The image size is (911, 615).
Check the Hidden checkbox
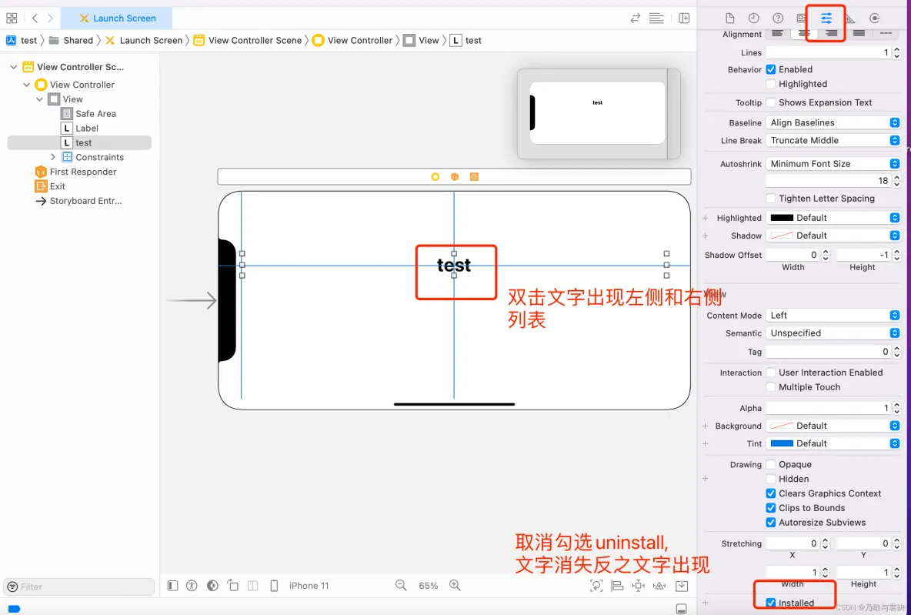pos(770,479)
